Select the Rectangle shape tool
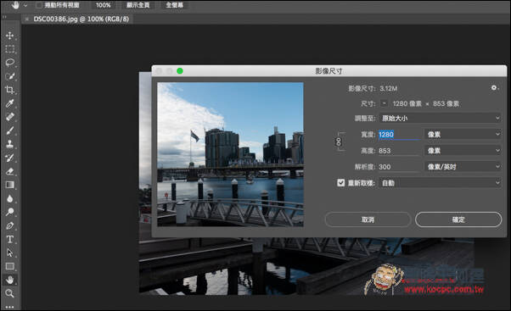The width and height of the screenshot is (511, 311). [10, 266]
